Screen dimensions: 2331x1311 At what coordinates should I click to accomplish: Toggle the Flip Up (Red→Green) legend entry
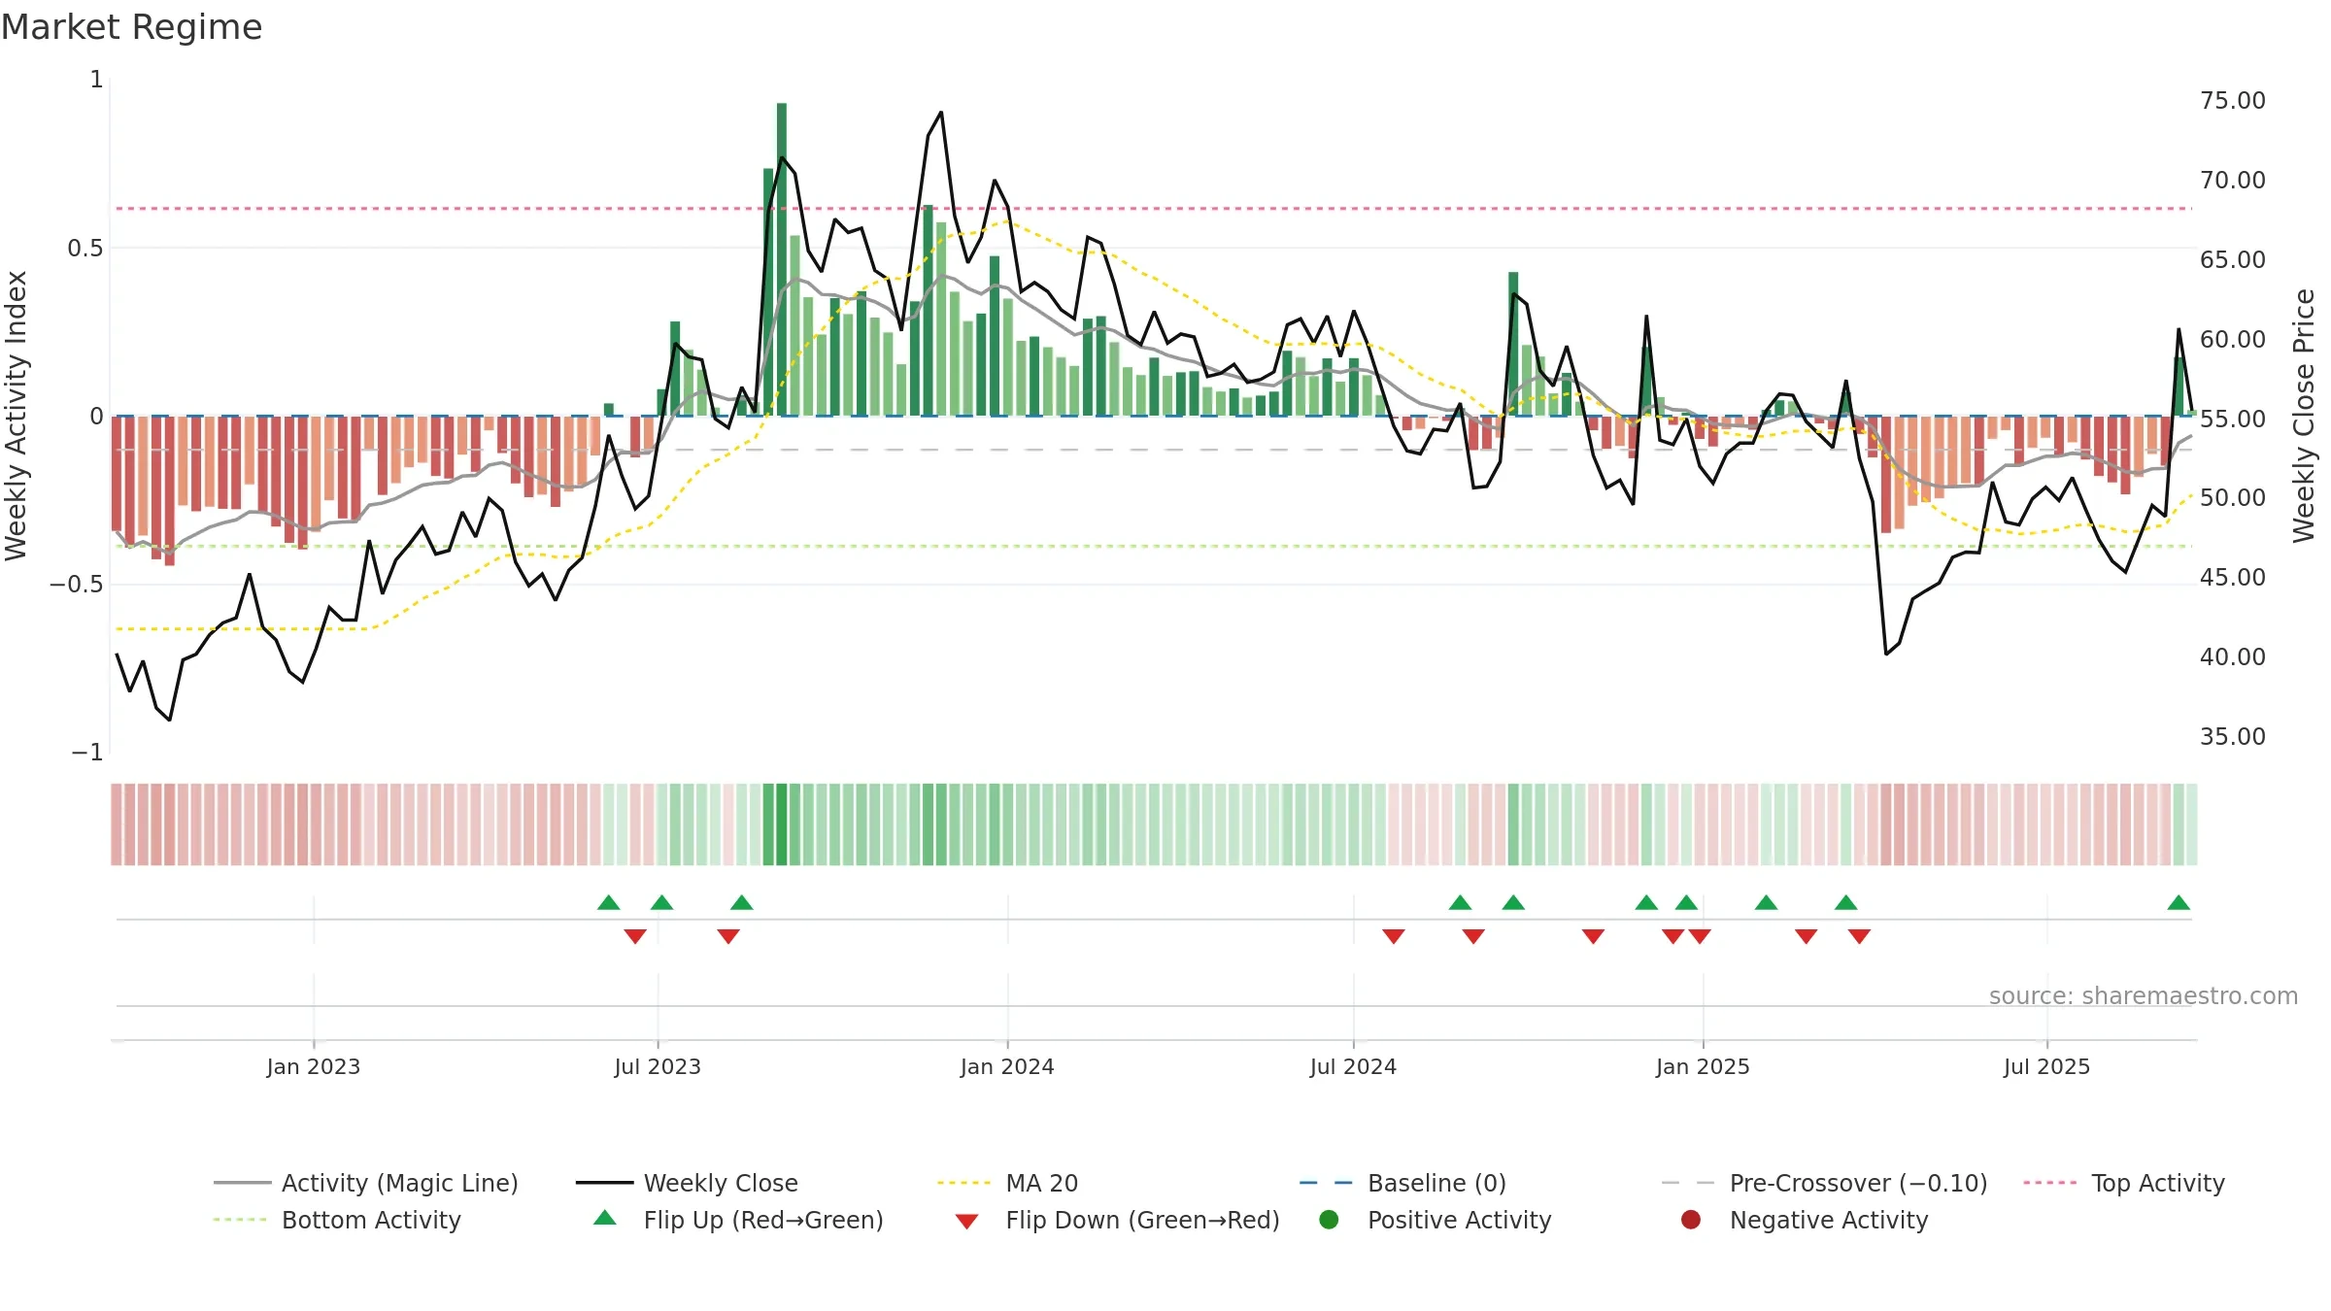point(738,1220)
